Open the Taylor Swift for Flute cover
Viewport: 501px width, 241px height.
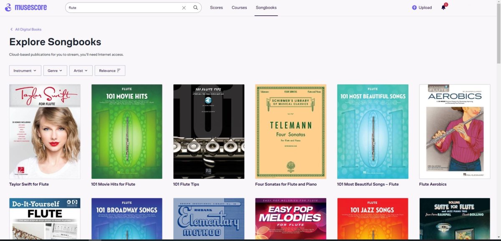(x=45, y=131)
